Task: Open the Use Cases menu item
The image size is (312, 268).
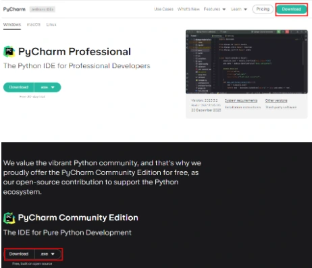Action: tap(163, 9)
